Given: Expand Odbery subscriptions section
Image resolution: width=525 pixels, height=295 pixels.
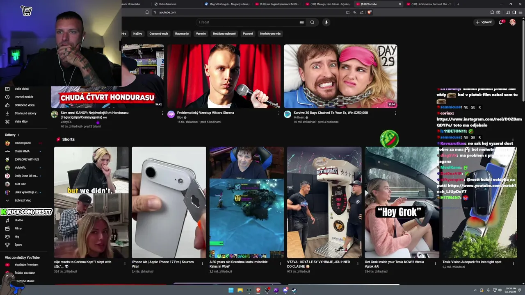Looking at the screenshot, I should pos(12,135).
